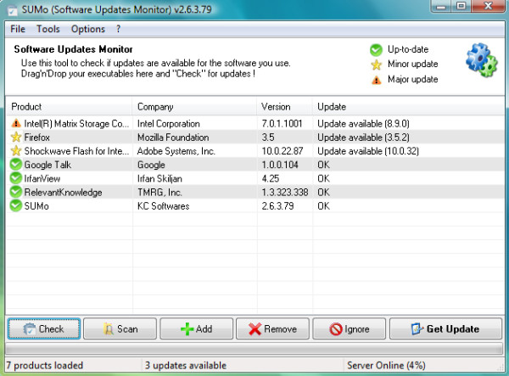This screenshot has height=376, width=509.
Task: Click the TMRG, Inc. company cell
Action: (159, 192)
